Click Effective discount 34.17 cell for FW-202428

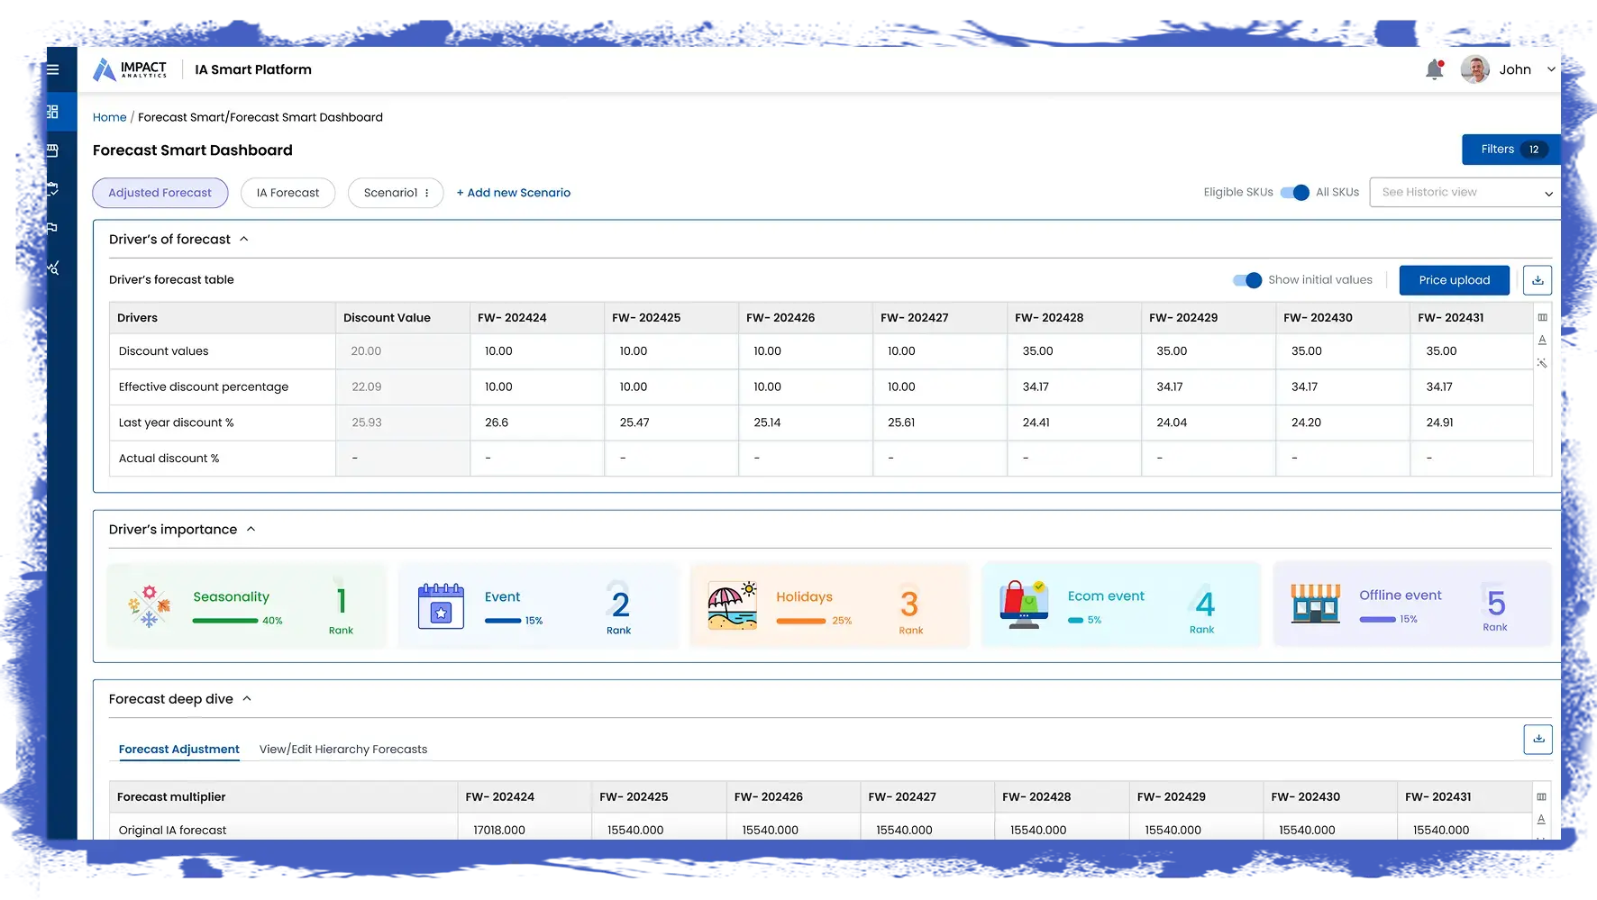coord(1074,387)
